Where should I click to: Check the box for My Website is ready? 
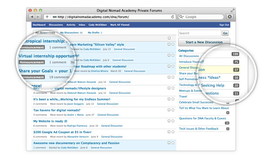169,121
